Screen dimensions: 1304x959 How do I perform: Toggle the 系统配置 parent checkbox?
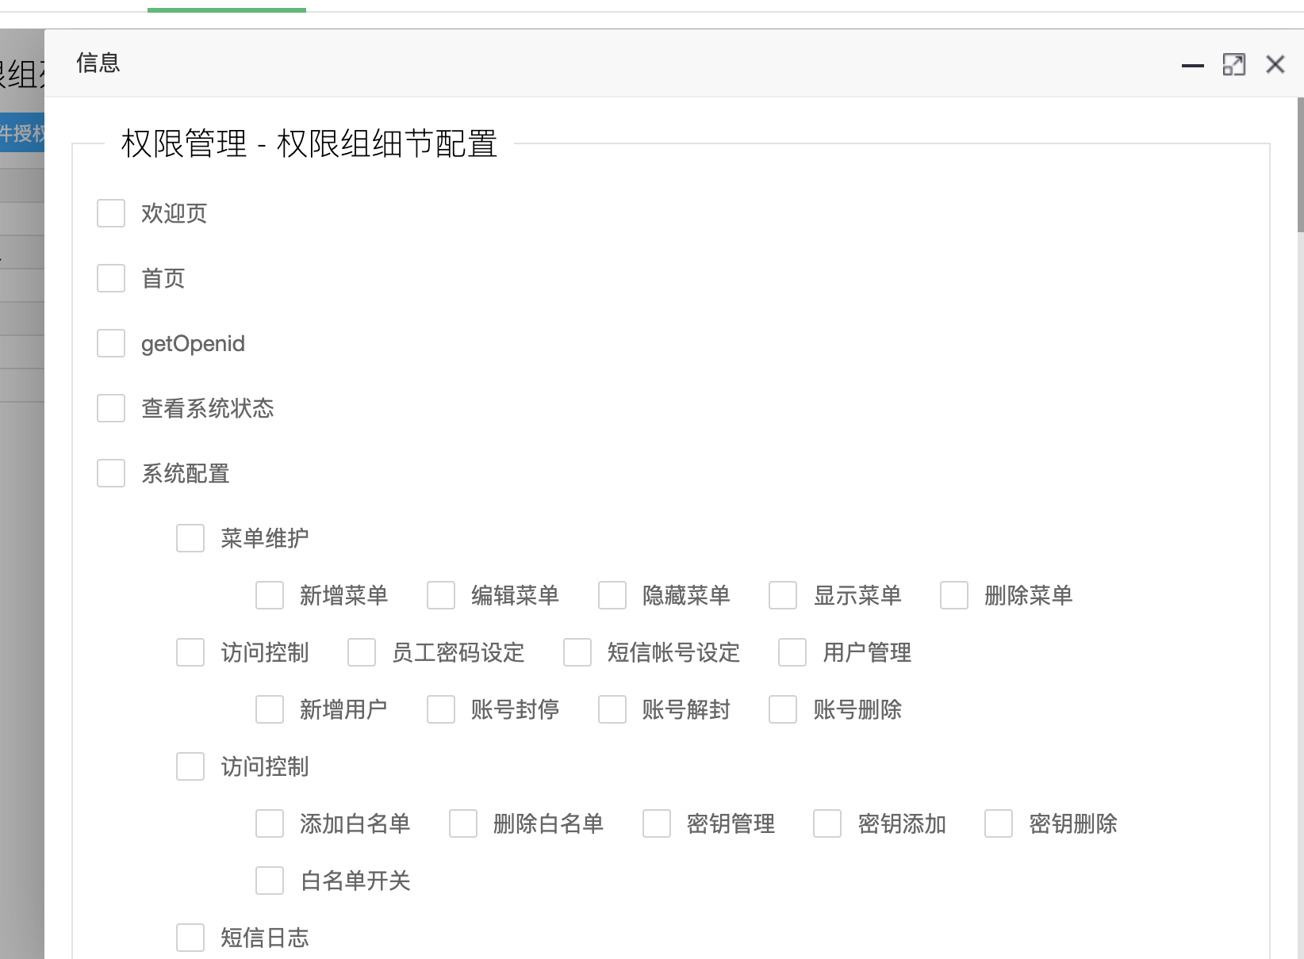(111, 473)
